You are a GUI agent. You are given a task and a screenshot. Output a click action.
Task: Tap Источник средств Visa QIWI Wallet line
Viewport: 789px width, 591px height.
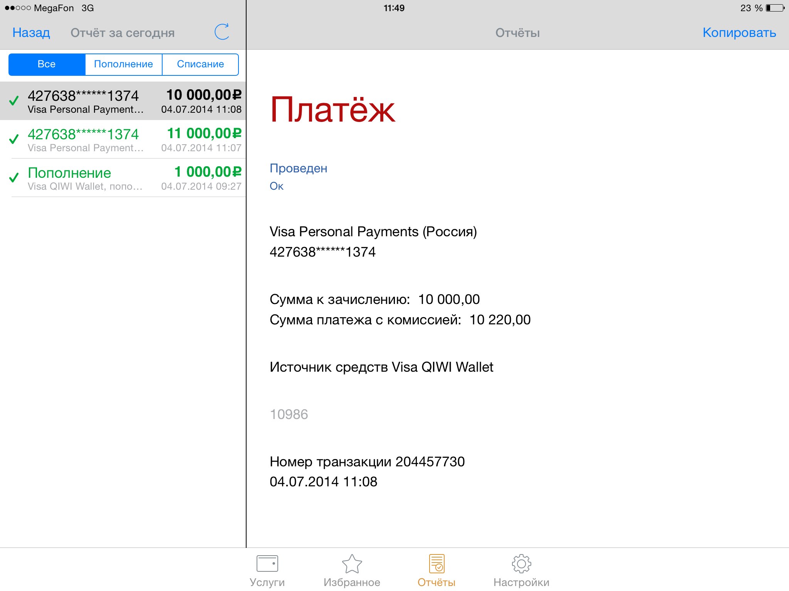tap(381, 367)
